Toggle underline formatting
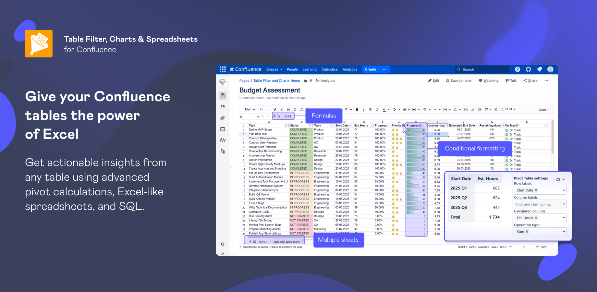 tap(377, 110)
